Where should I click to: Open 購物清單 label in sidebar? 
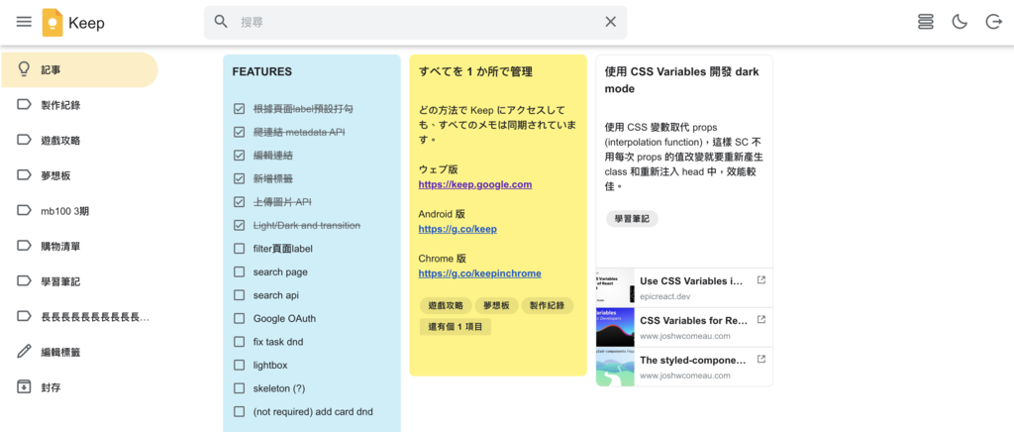(x=79, y=246)
